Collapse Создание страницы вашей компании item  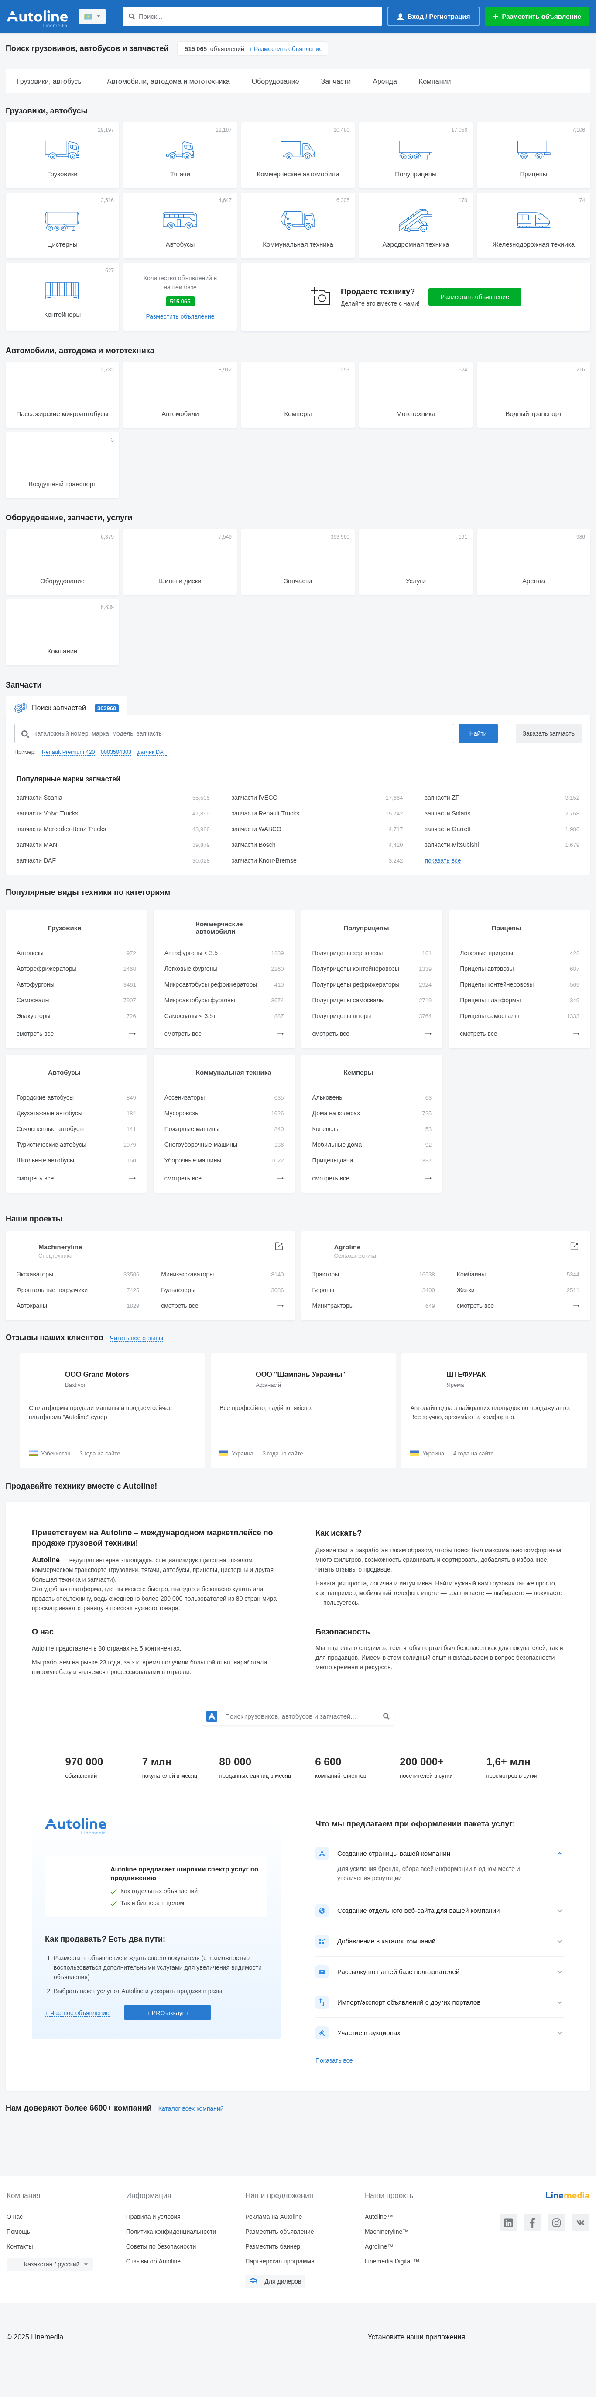coord(560,1853)
